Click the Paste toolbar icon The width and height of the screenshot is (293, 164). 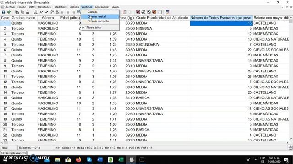[22, 12]
